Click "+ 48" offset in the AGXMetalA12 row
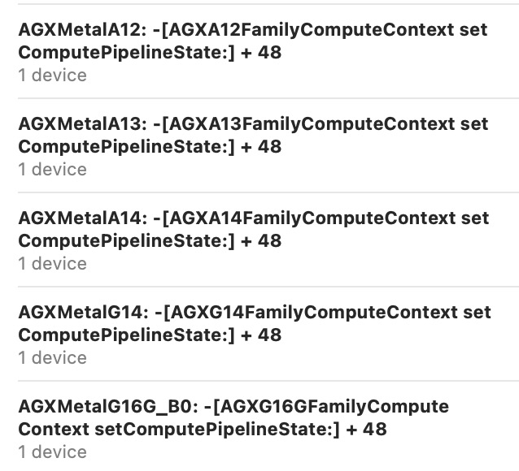Image resolution: width=519 pixels, height=471 pixels. 260,53
